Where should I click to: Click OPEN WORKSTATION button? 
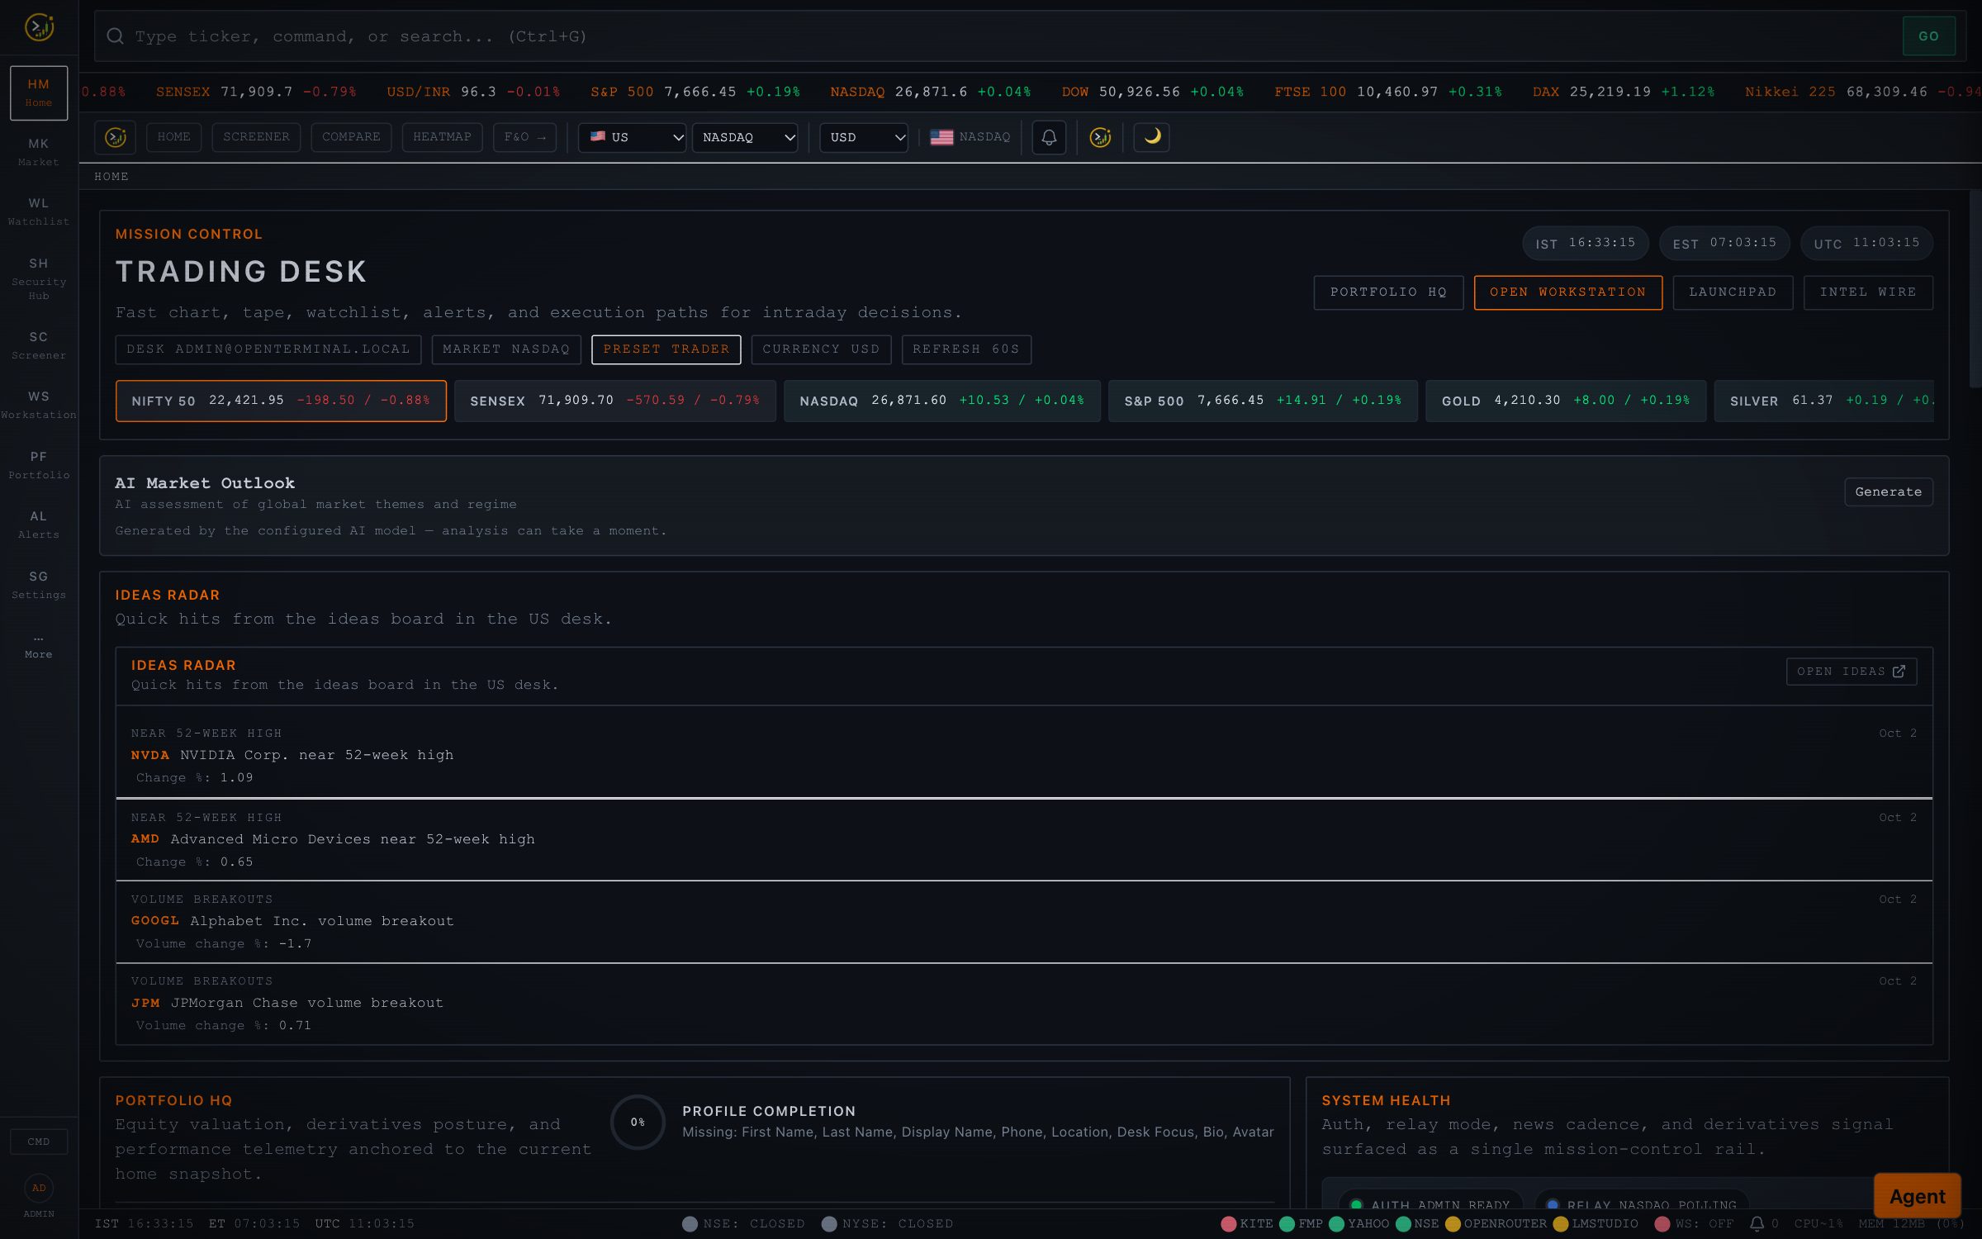[1567, 292]
